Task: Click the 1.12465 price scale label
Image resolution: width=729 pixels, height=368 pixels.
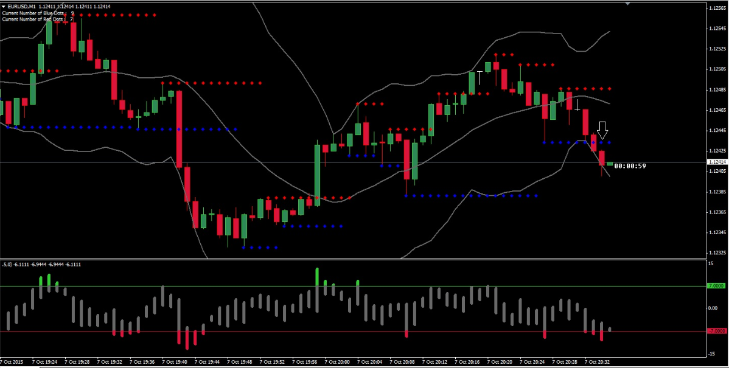Action: pos(717,110)
